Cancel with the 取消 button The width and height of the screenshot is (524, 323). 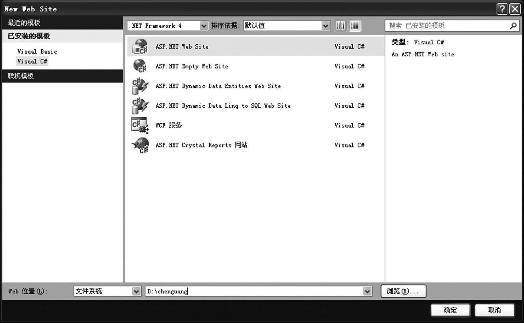[495, 310]
